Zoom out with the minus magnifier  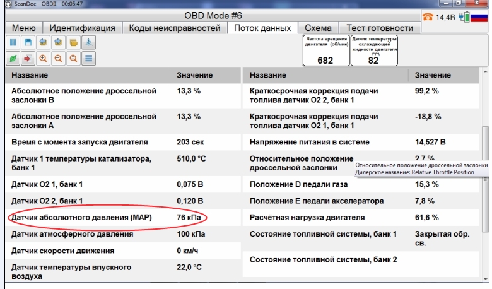point(58,58)
